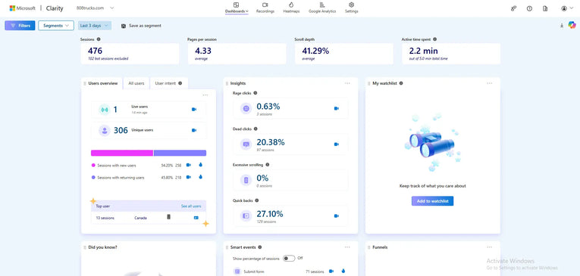View Submit form recordings icon
Viewport: 580px width, 276px height.
pyautogui.click(x=331, y=271)
